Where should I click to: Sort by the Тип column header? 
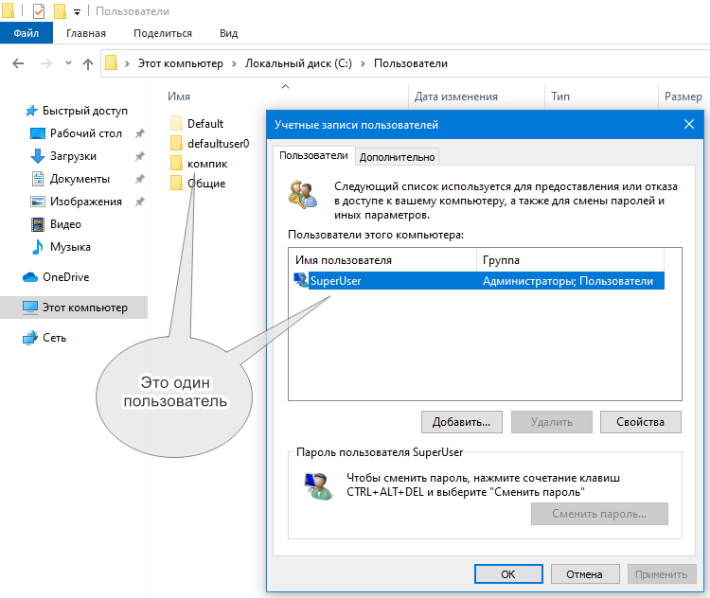click(x=560, y=97)
